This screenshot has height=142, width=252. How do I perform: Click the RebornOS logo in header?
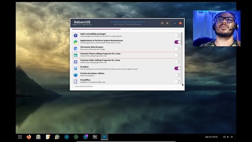click(82, 23)
